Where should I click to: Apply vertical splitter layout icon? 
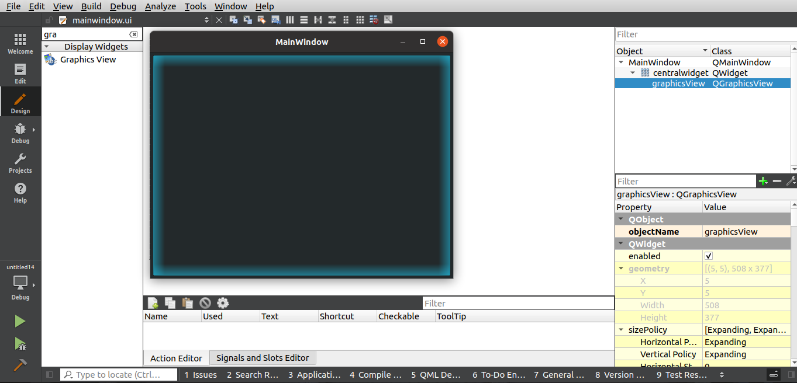click(332, 20)
